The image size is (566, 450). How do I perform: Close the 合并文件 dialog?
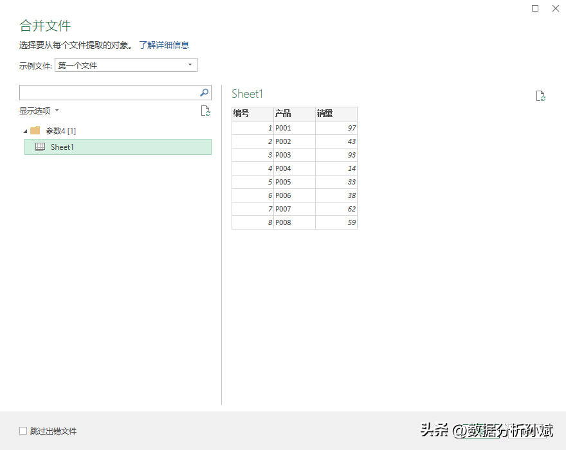[556, 8]
